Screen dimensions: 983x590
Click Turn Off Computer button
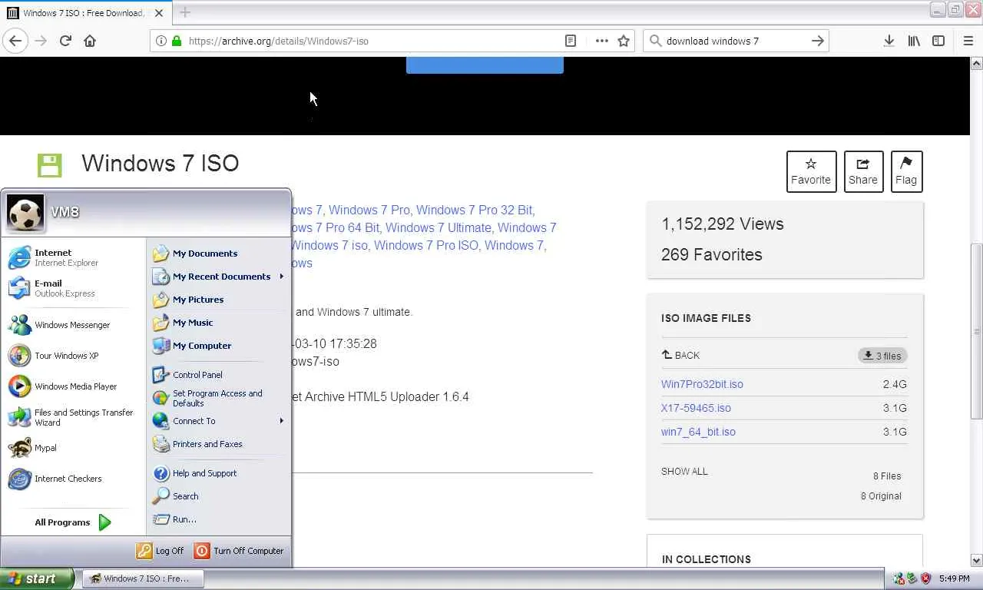240,551
